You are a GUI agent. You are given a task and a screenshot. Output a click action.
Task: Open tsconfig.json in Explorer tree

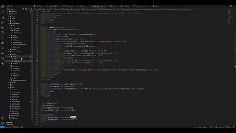[x=16, y=109]
